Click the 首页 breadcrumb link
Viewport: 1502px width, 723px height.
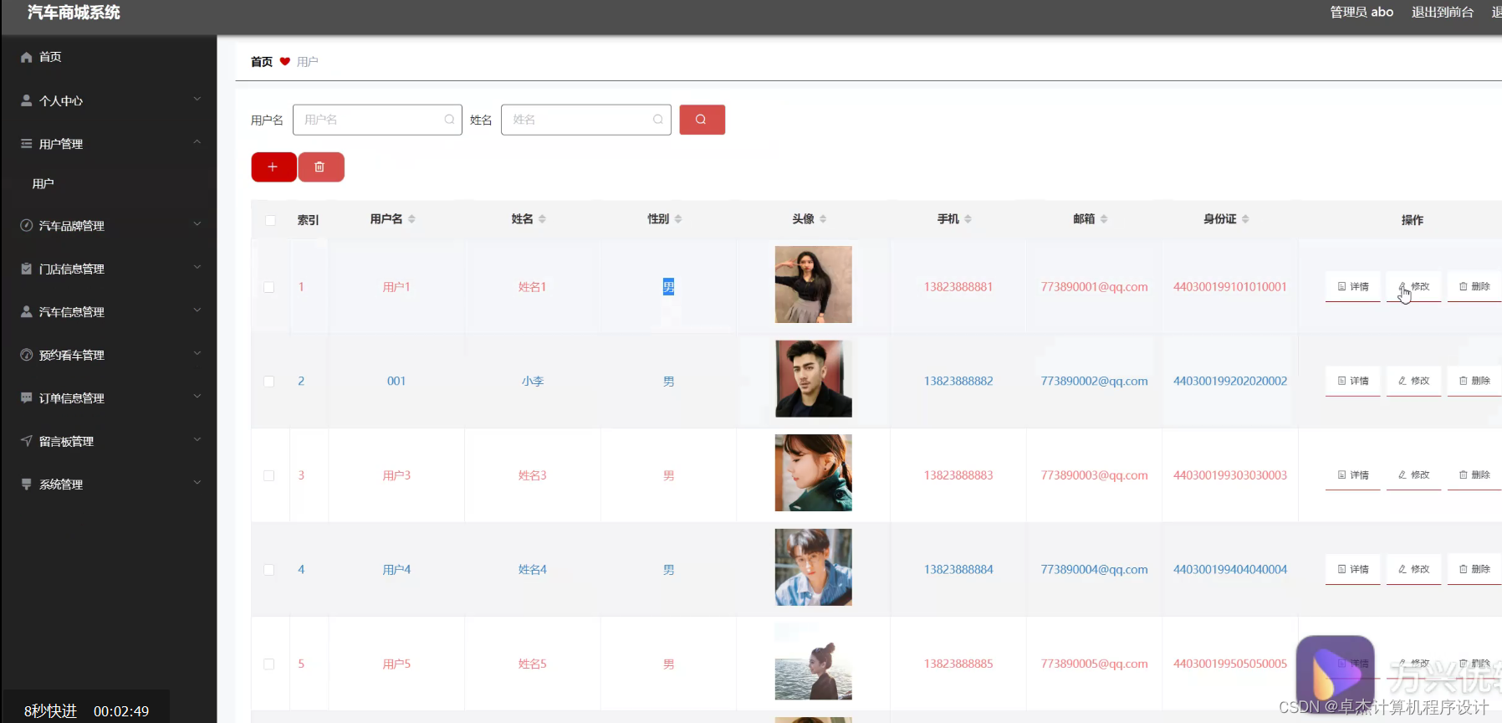point(262,62)
